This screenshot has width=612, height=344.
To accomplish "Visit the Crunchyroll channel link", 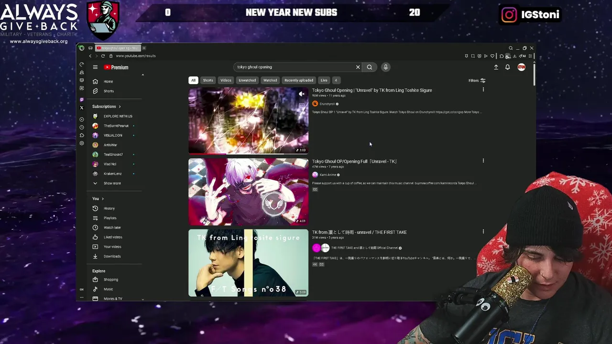I will [327, 104].
